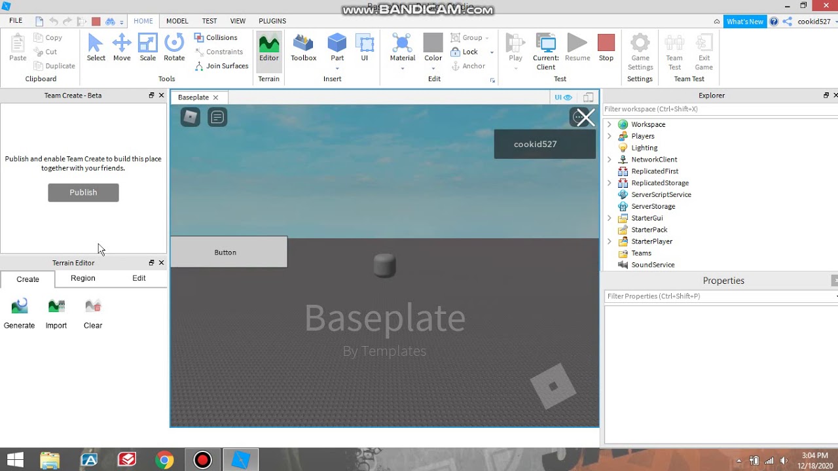Expand the Workspace tree node
The image size is (838, 471).
(x=610, y=124)
